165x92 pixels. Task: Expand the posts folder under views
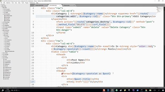point(4,47)
